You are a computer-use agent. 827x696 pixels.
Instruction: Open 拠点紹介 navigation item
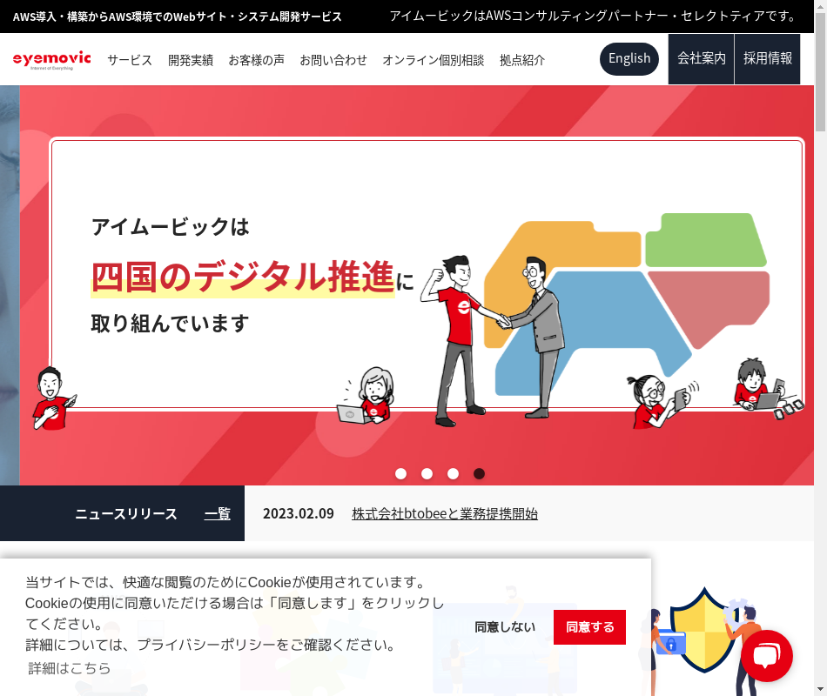522,60
